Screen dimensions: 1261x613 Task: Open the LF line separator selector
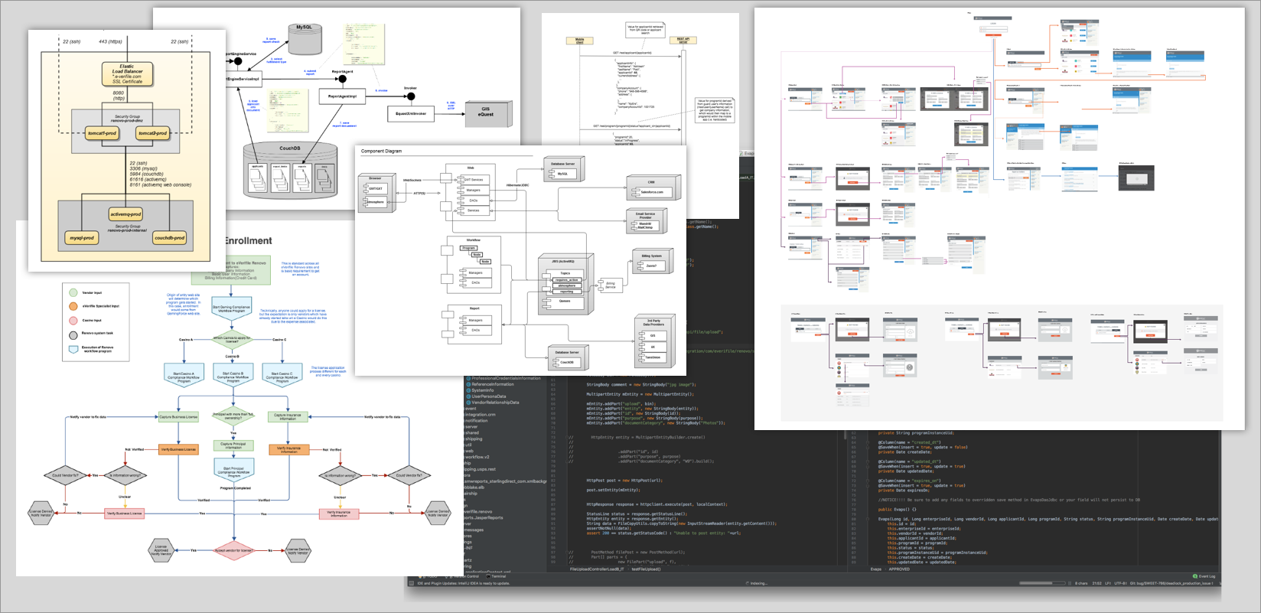click(x=1106, y=583)
